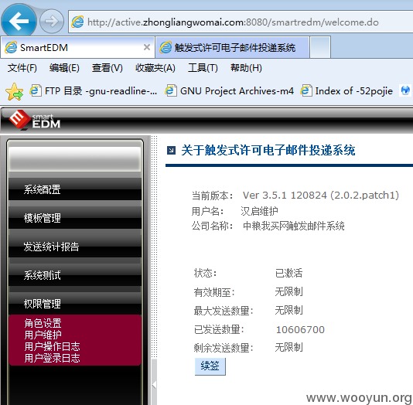Click the 续签 renew button
Viewport: 413px width, 405px height.
tap(210, 366)
